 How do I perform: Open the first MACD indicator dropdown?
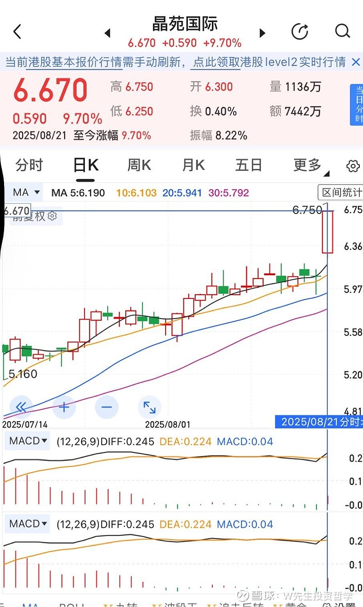(x=28, y=441)
